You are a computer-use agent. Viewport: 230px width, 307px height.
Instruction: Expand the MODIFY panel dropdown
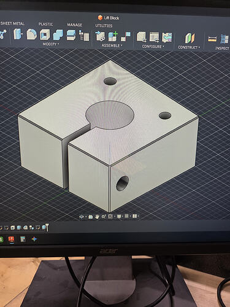point(51,44)
